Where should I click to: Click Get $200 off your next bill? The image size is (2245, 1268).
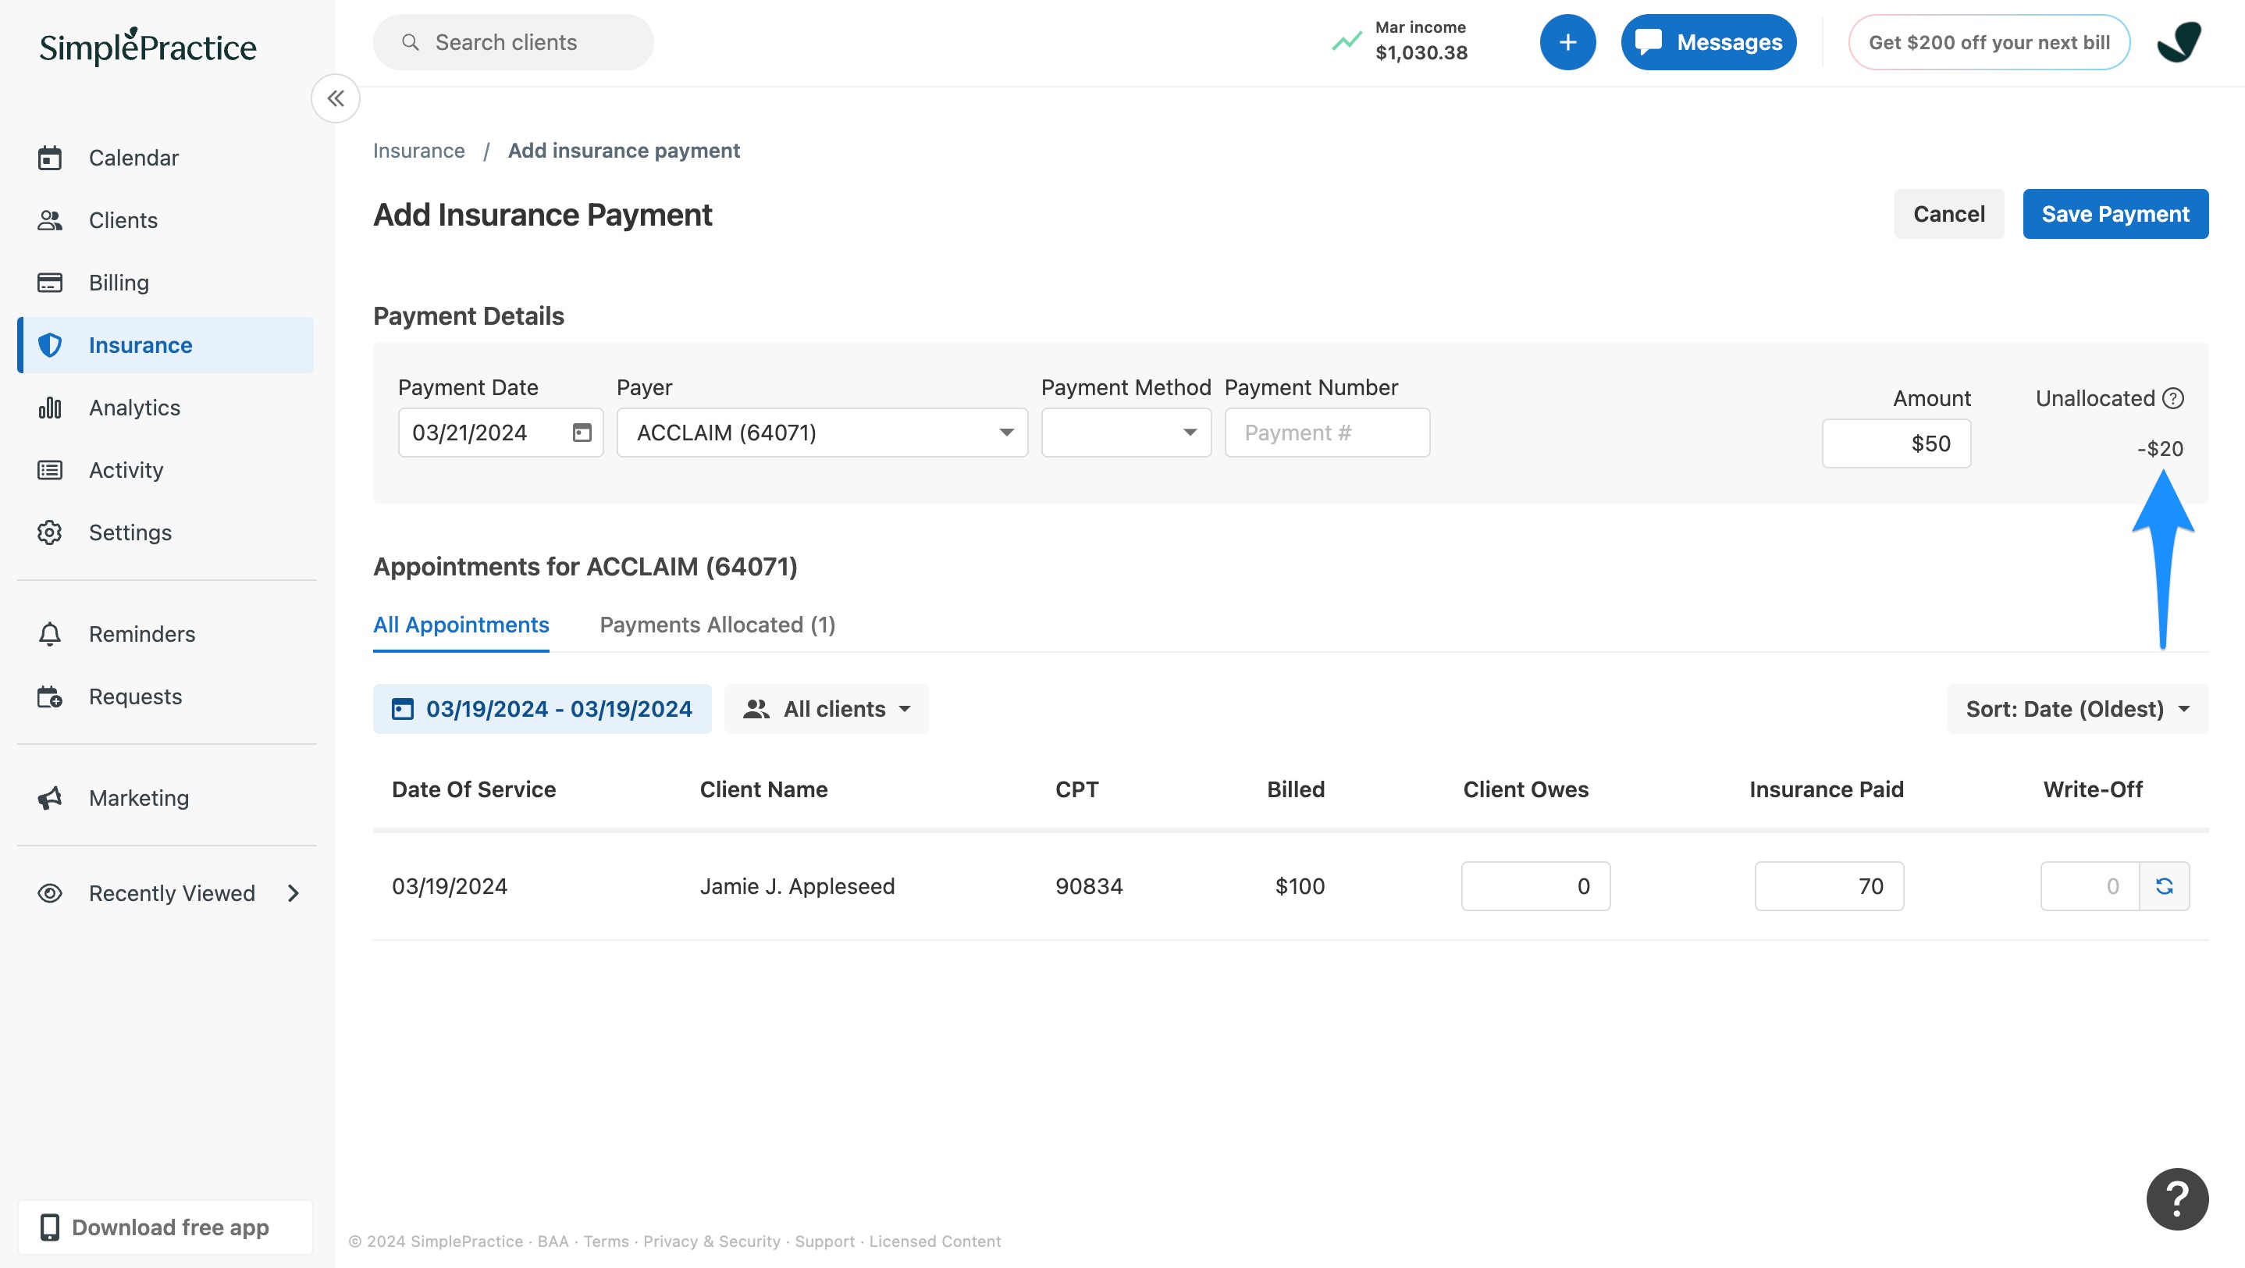point(1989,42)
